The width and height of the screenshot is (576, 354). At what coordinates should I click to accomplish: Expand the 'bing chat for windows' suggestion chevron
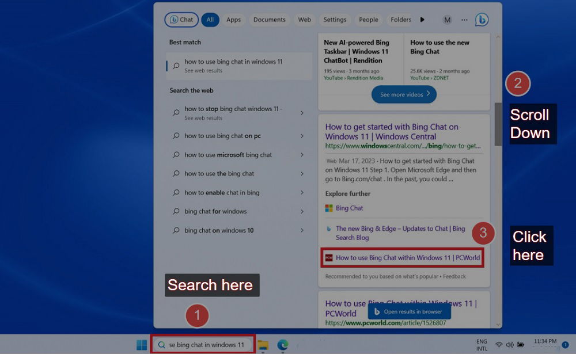(302, 211)
